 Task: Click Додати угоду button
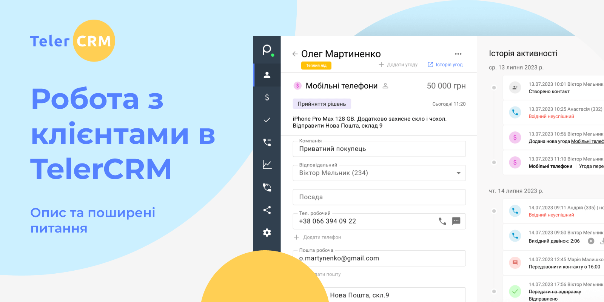(398, 65)
